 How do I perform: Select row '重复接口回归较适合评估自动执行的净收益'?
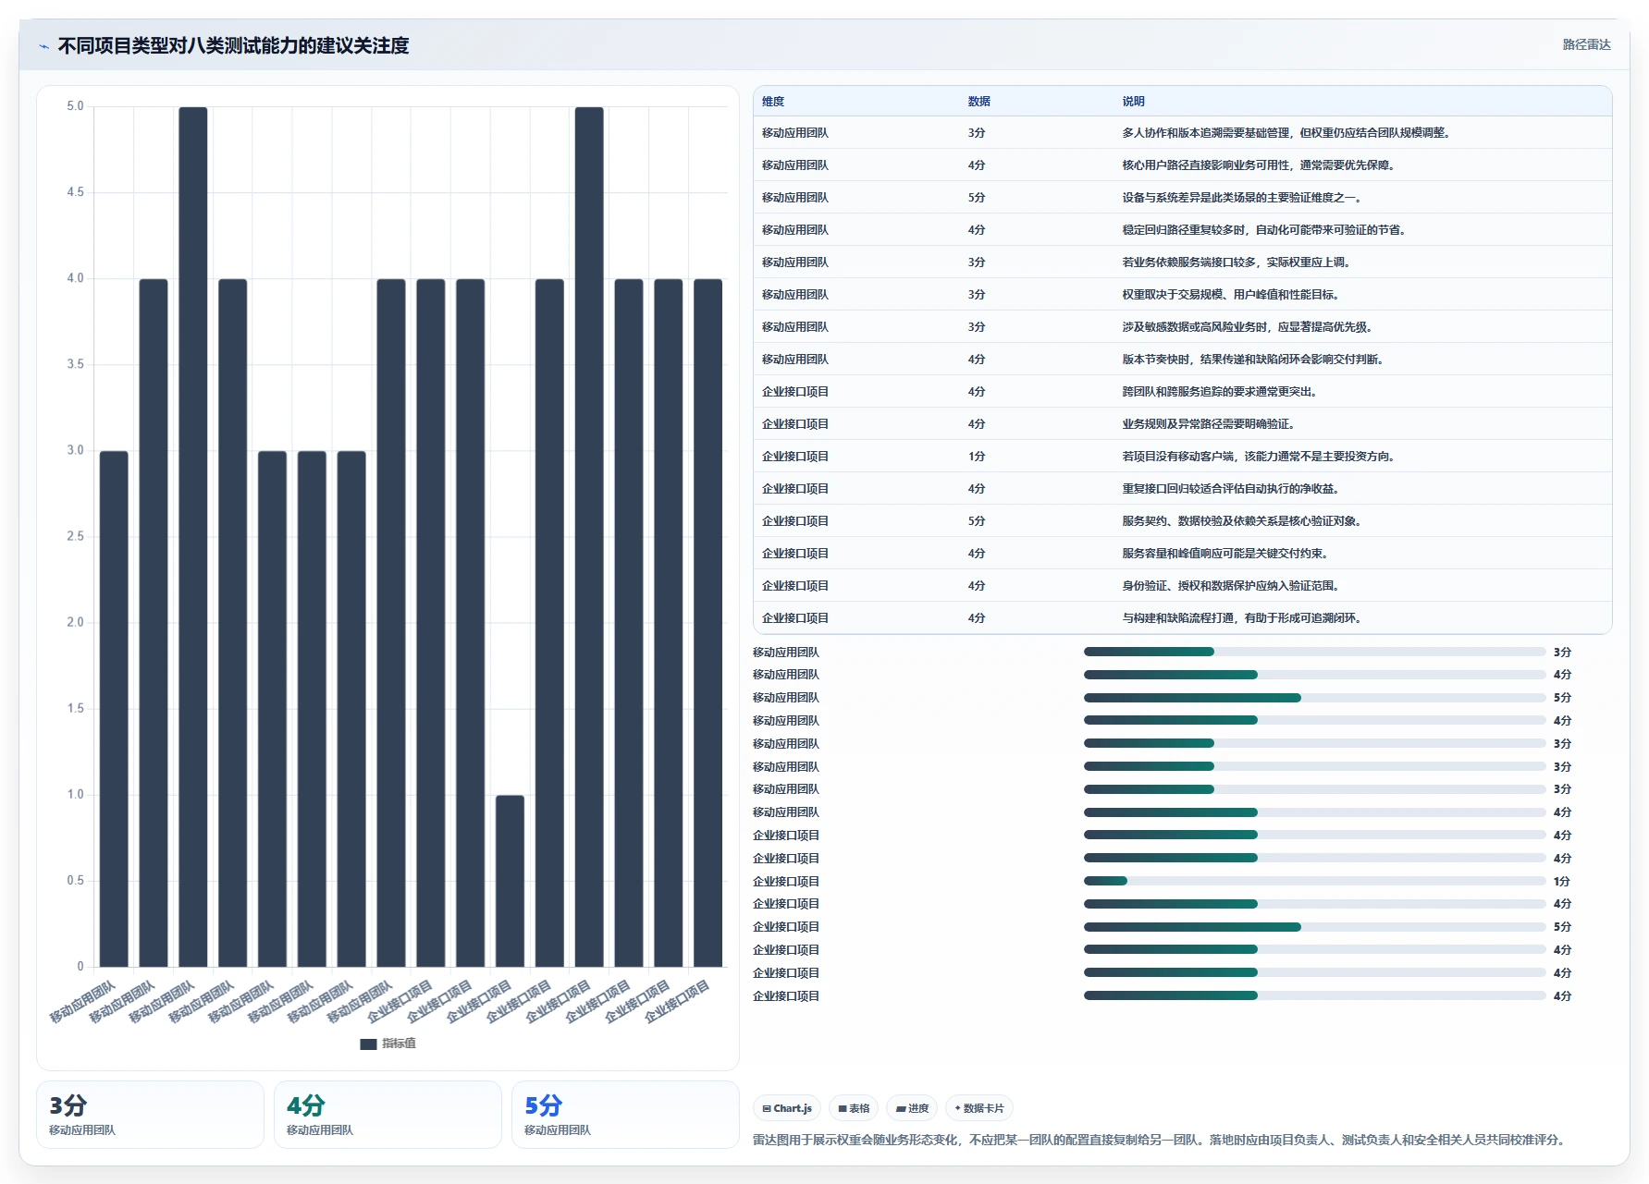[1183, 489]
